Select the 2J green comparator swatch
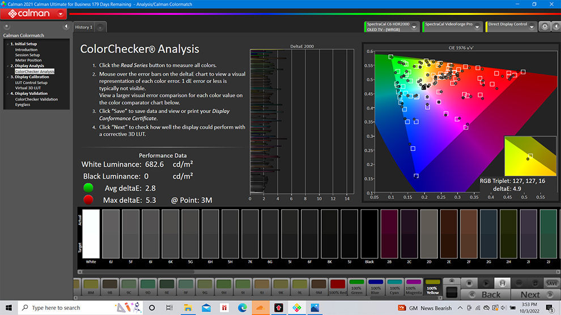 click(x=548, y=234)
